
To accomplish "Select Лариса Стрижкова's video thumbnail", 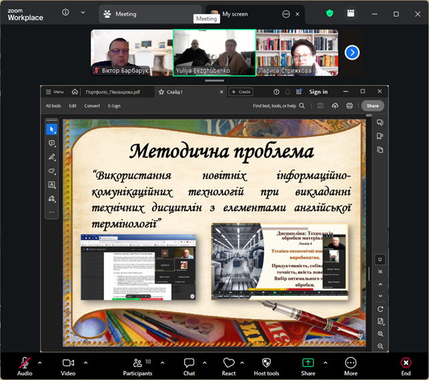I will click(297, 53).
